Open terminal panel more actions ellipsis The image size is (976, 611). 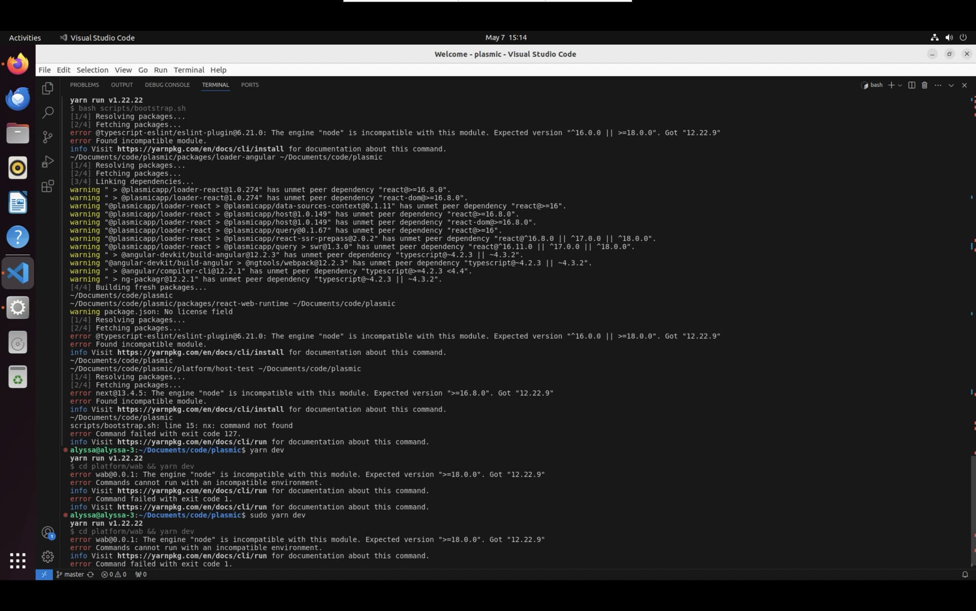tap(938, 85)
